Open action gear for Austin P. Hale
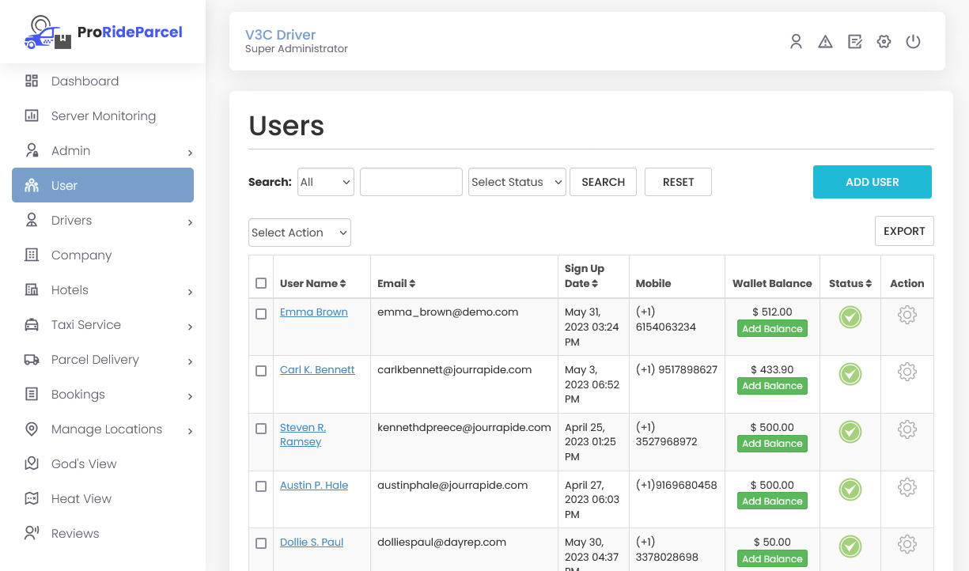The image size is (969, 571). point(907,487)
